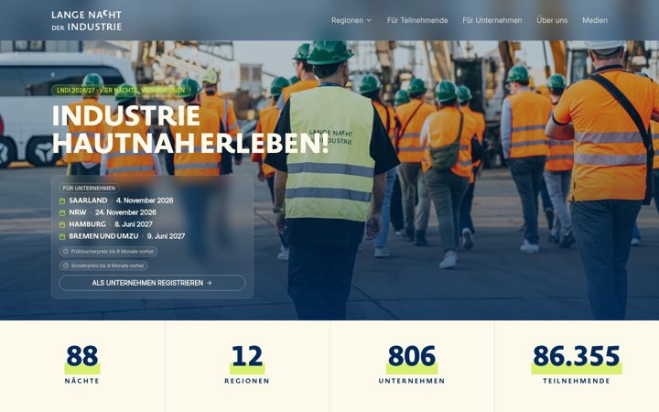The height and width of the screenshot is (412, 659).
Task: Open the Regionen menu
Action: [351, 20]
